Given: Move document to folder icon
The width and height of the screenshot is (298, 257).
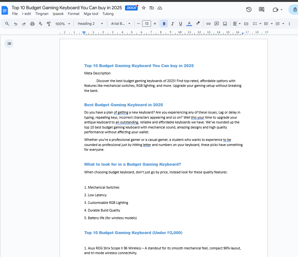Looking at the screenshot, I should click(x=152, y=8).
